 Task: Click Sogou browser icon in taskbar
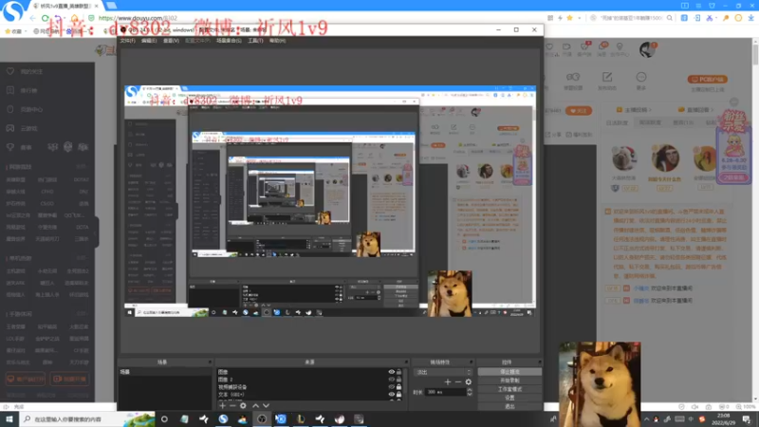[x=223, y=418]
